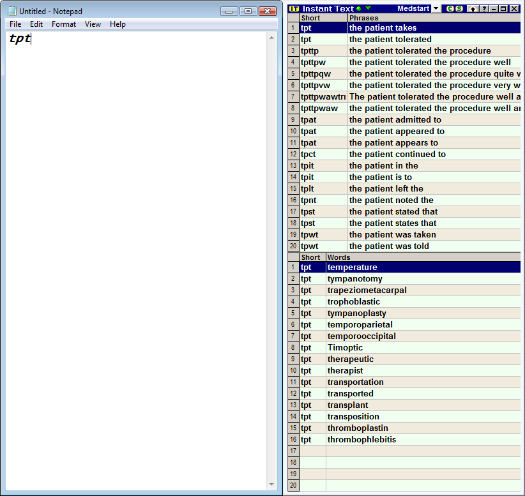Click the yellow IT logo icon
Screen dimensions: 525x496
click(294, 9)
